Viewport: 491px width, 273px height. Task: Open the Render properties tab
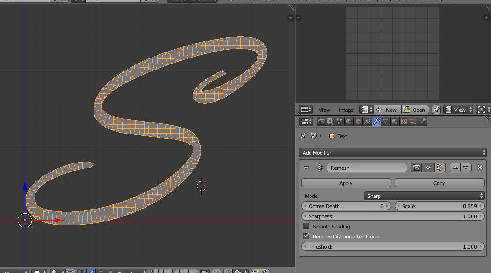click(x=321, y=122)
